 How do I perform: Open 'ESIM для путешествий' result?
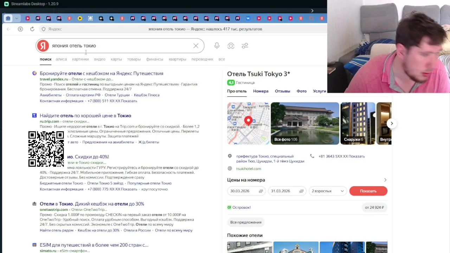coord(94,245)
